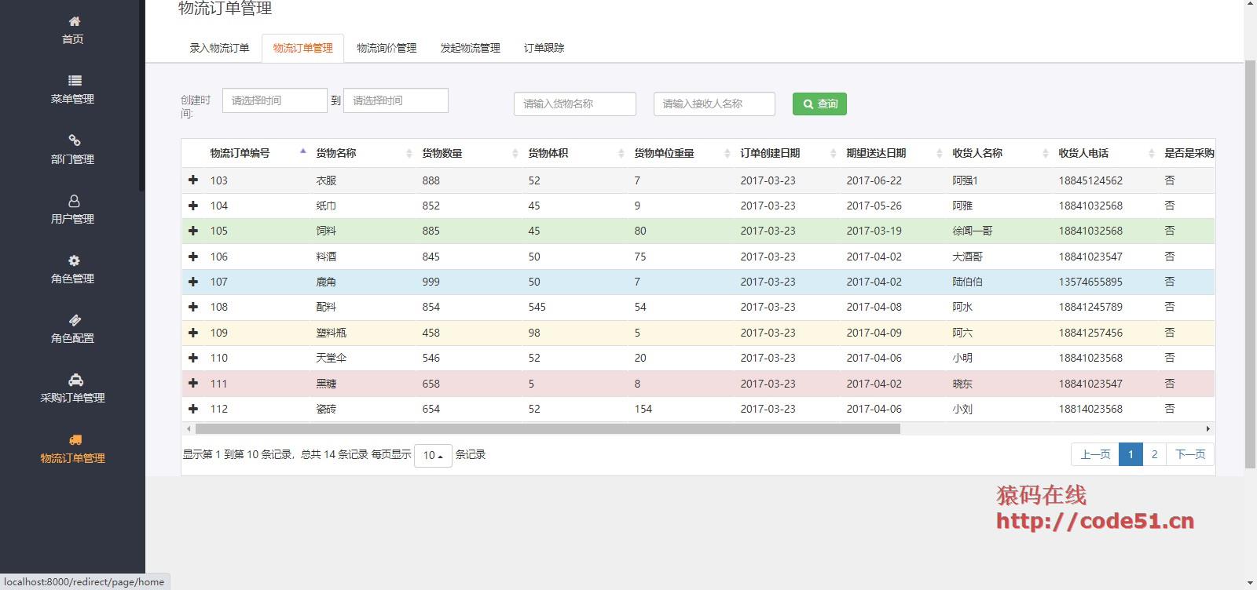
Task: Open user management person icon
Action: click(x=74, y=201)
